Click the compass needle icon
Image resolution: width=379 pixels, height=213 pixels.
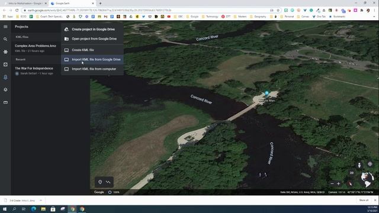[350, 183]
